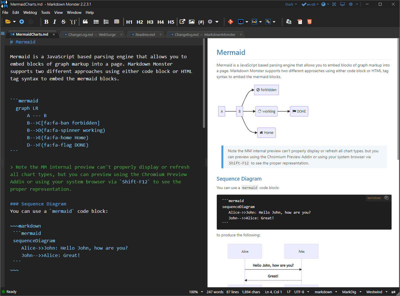
Task: Open the snippets addin
Action: pyautogui.click(x=254, y=22)
